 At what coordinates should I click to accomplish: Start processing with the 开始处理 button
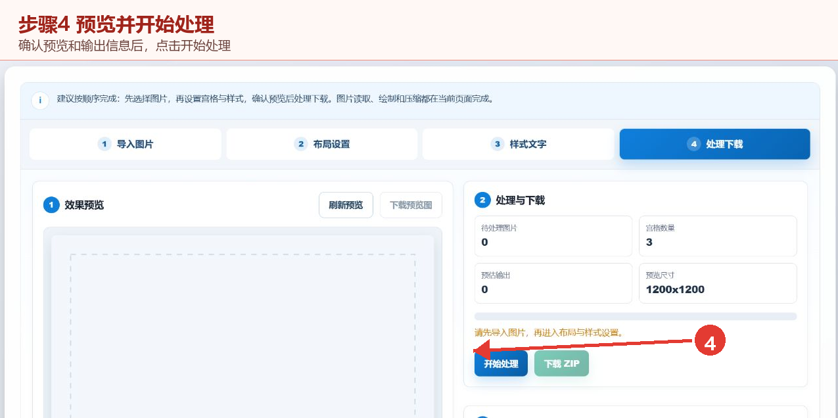501,363
